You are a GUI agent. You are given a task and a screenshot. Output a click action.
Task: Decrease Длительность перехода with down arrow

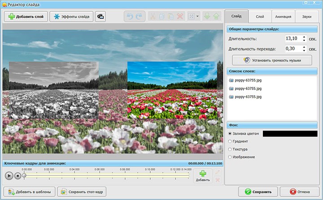point(304,50)
